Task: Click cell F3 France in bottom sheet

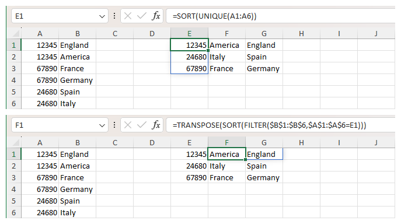Action: tap(227, 177)
